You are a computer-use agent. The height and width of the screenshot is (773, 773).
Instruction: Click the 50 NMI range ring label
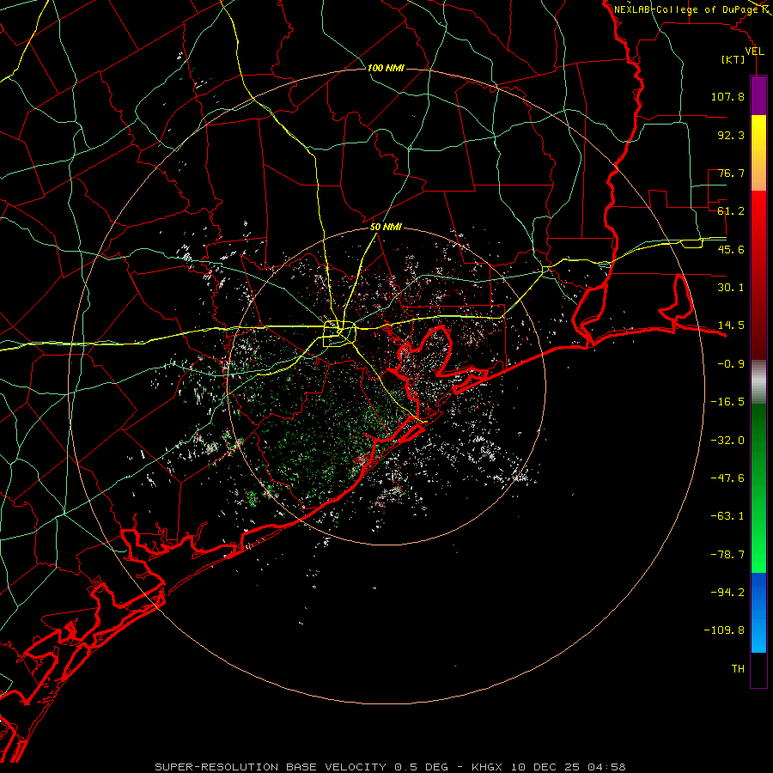[386, 227]
